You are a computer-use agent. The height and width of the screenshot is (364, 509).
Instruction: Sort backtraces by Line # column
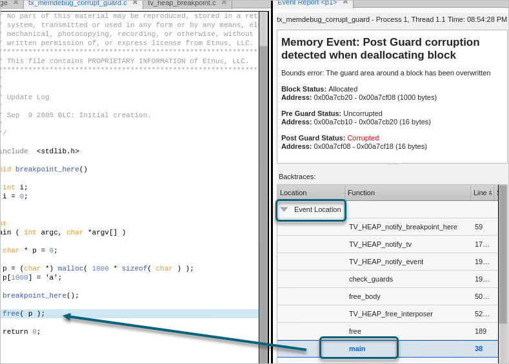482,193
